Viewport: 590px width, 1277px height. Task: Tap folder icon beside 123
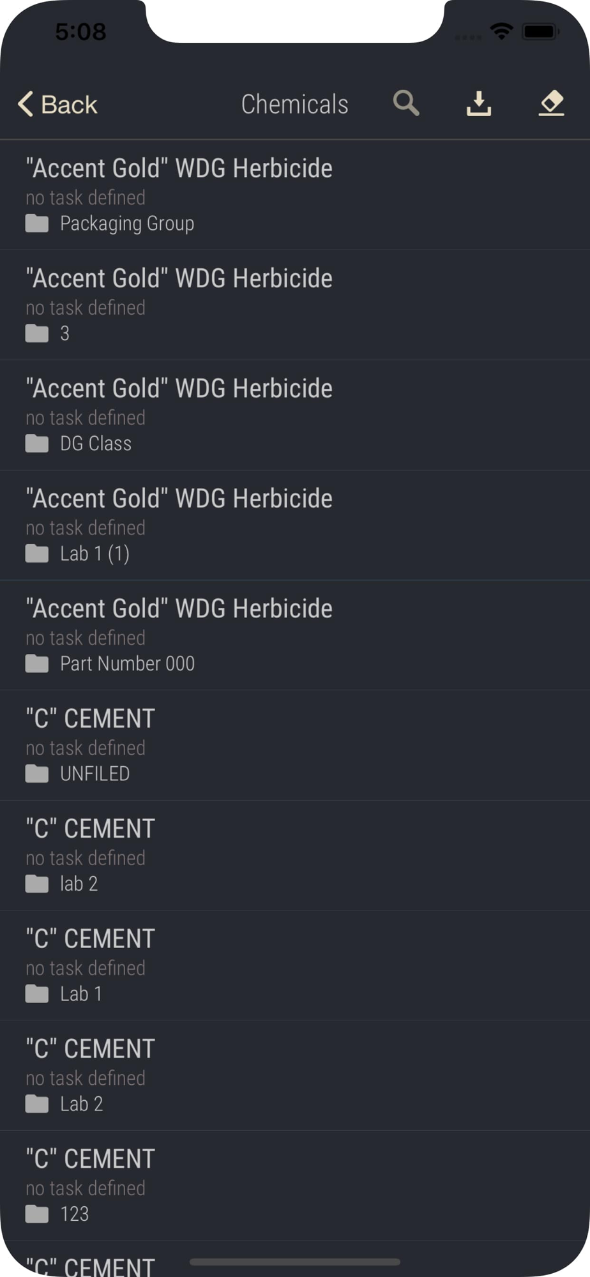point(37,1214)
